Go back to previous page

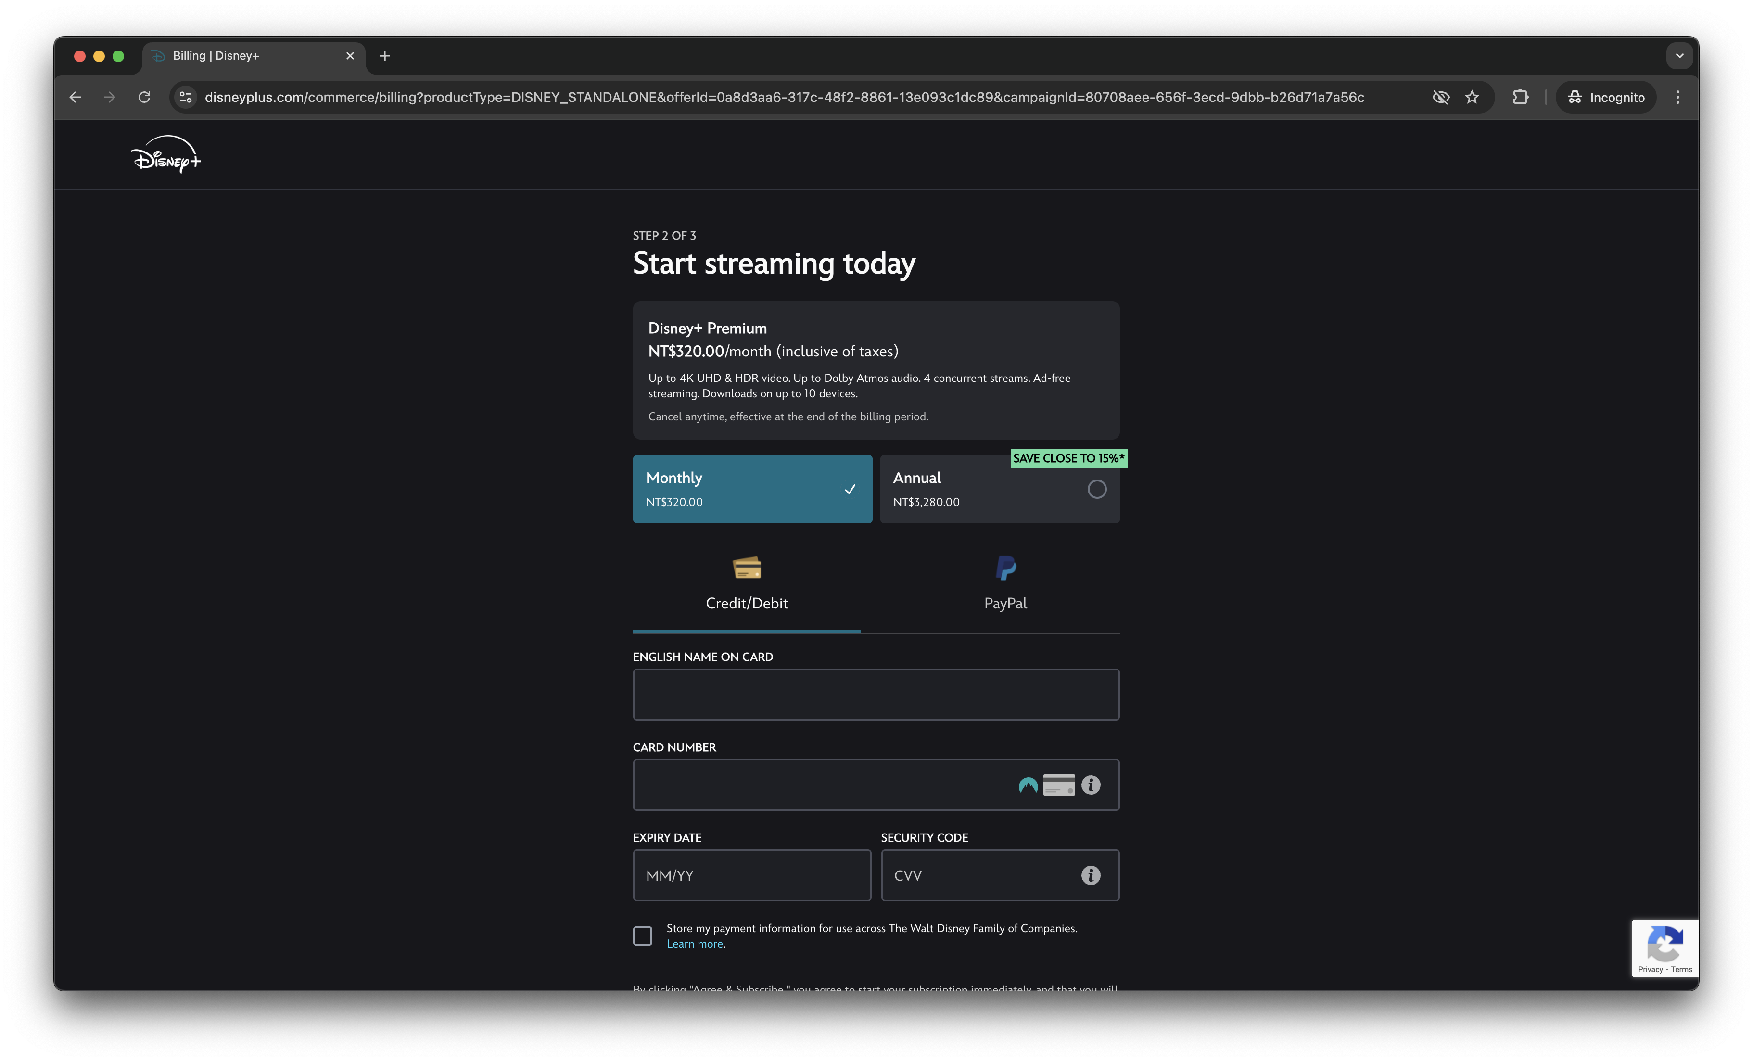pos(76,98)
